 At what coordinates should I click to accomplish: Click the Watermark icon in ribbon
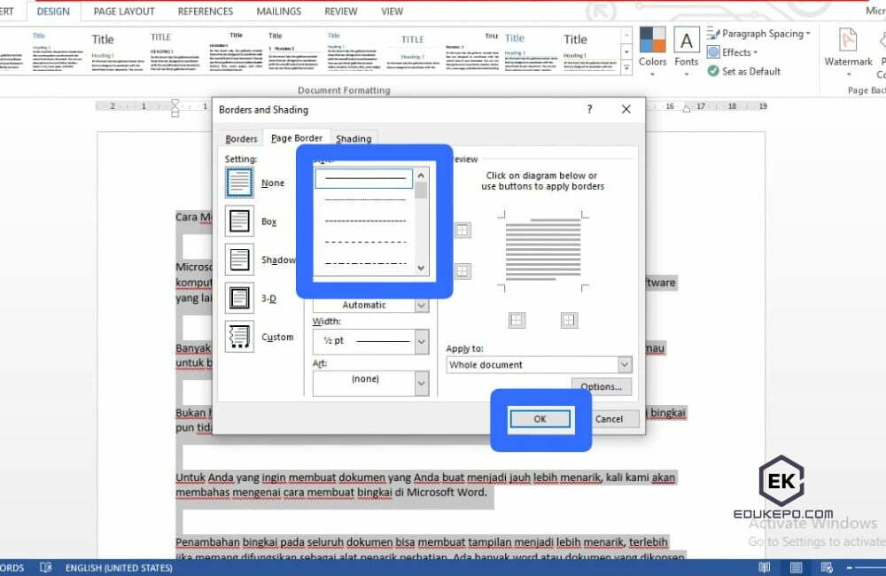848,48
